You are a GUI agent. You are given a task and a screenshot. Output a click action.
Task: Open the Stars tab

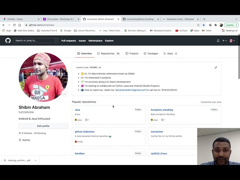pyautogui.click(x=170, y=54)
